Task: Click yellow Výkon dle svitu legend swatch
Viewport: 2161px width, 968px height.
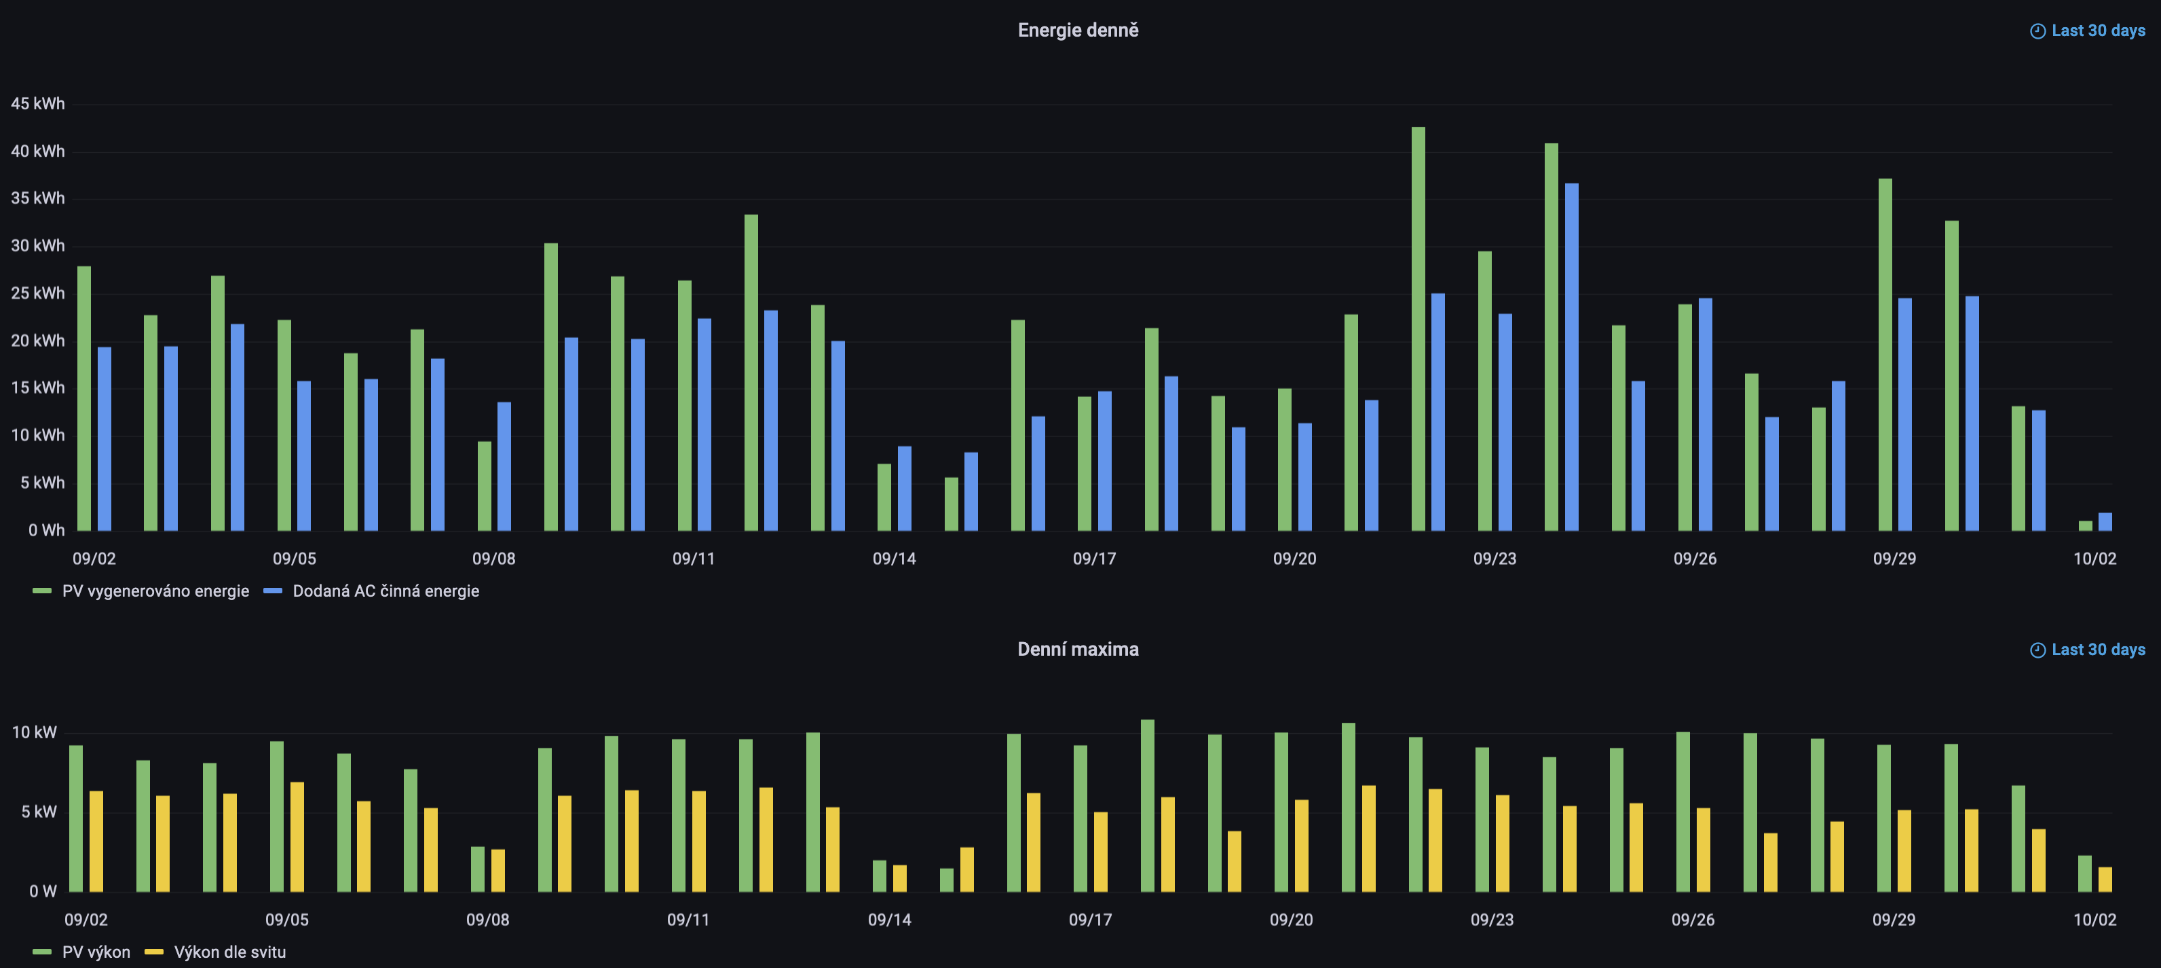Action: [153, 952]
